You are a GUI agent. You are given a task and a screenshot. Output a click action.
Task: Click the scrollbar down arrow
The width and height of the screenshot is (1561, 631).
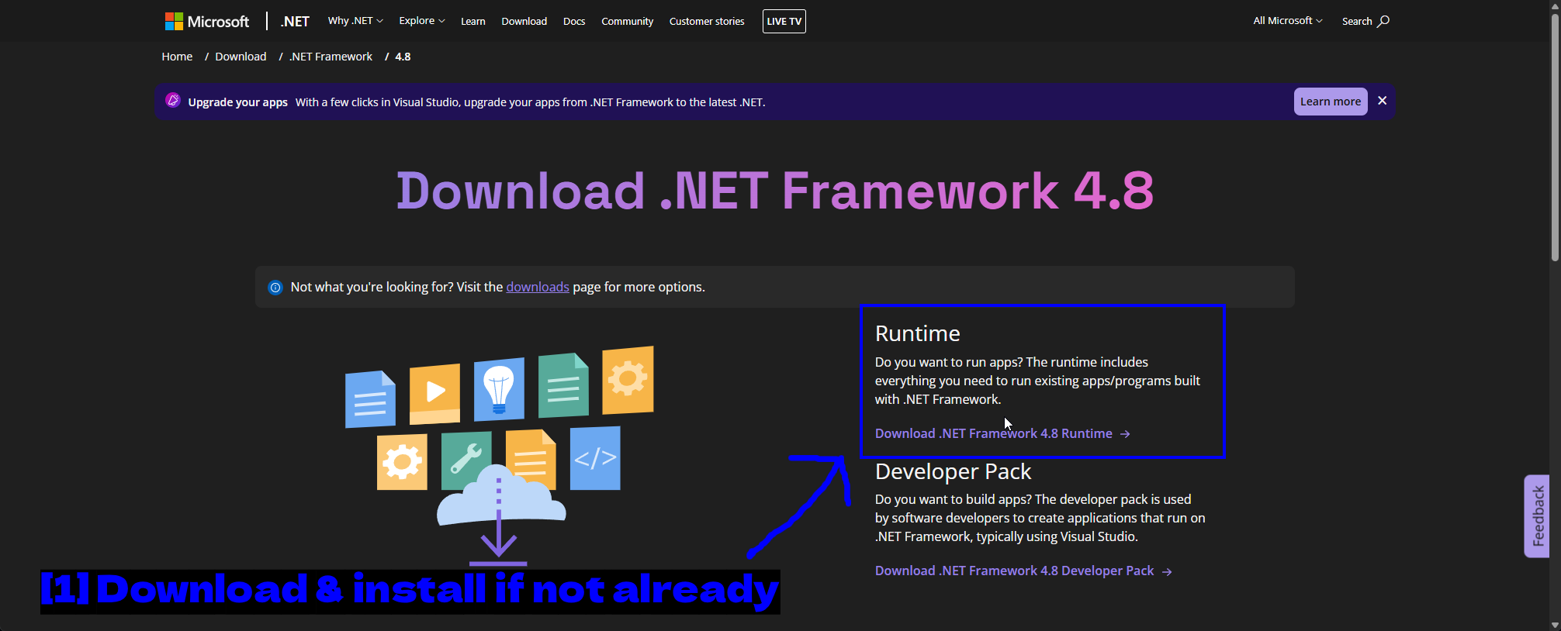1555,624
